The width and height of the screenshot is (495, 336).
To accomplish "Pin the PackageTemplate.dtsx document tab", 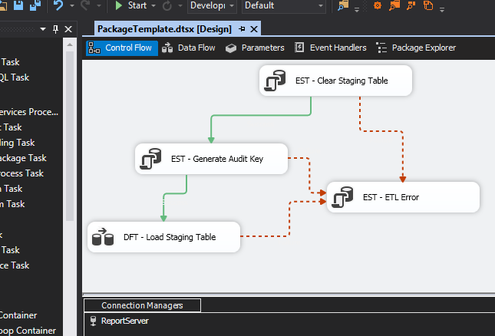I will click(242, 29).
